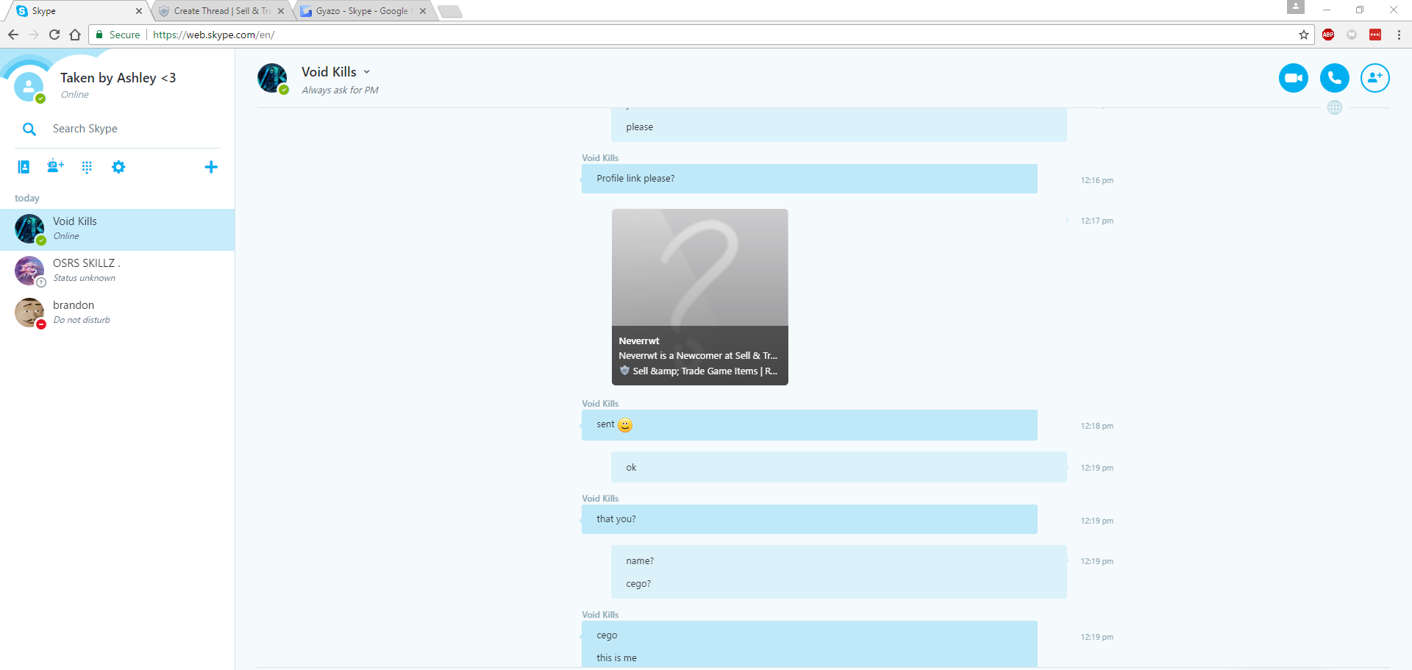Go forward to the next page
This screenshot has height=670, width=1412.
(34, 35)
